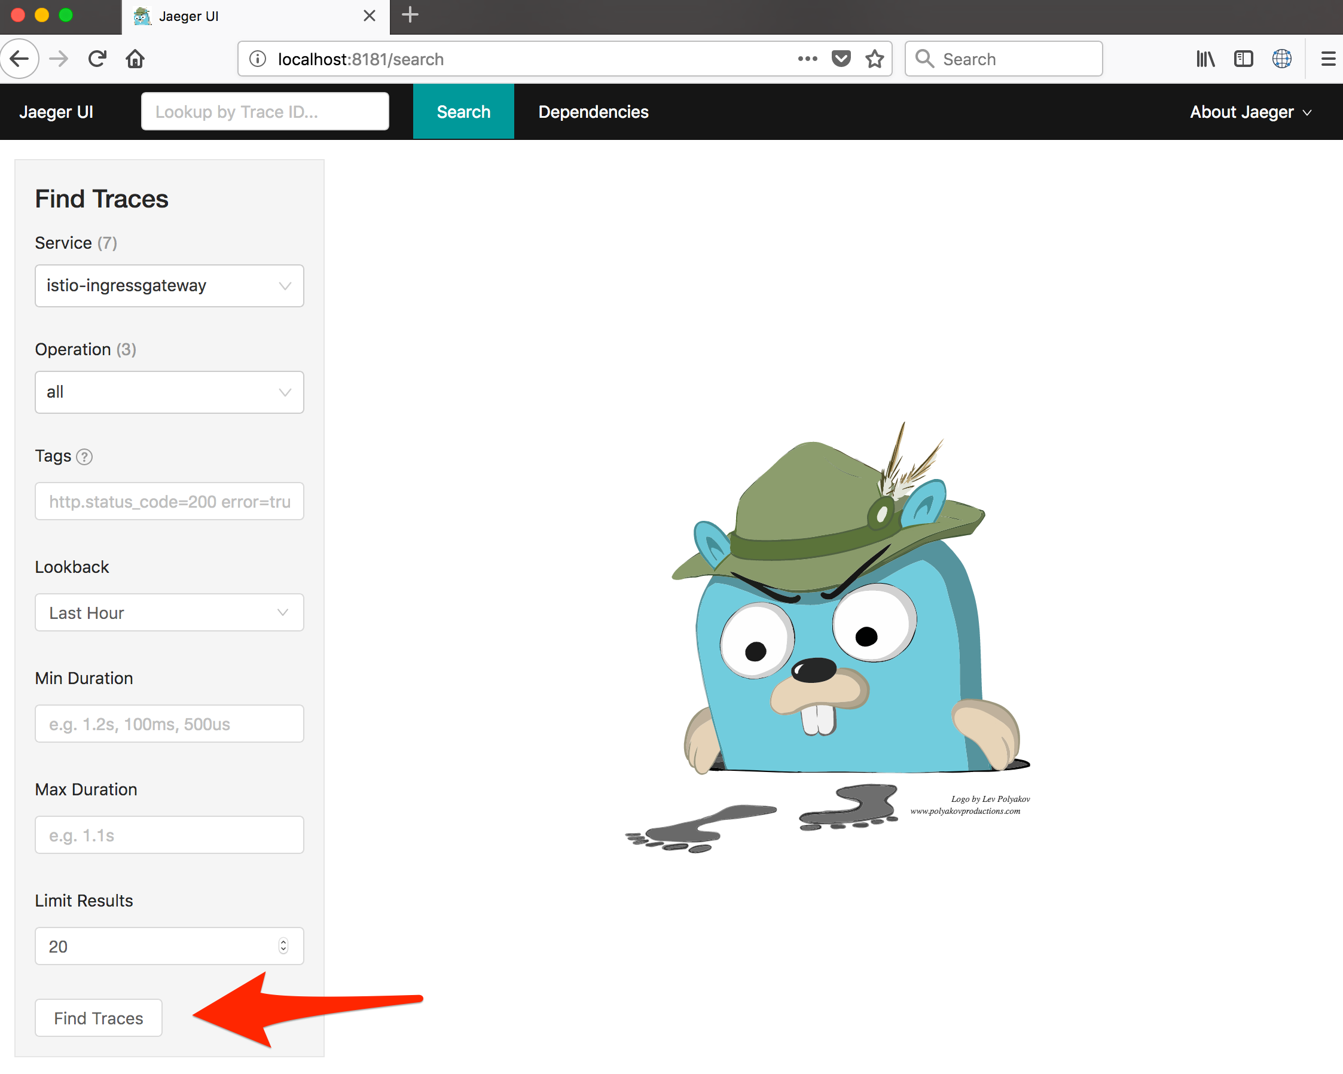Open the Library bookshelf icon
Image resolution: width=1343 pixels, height=1074 pixels.
pos(1205,59)
